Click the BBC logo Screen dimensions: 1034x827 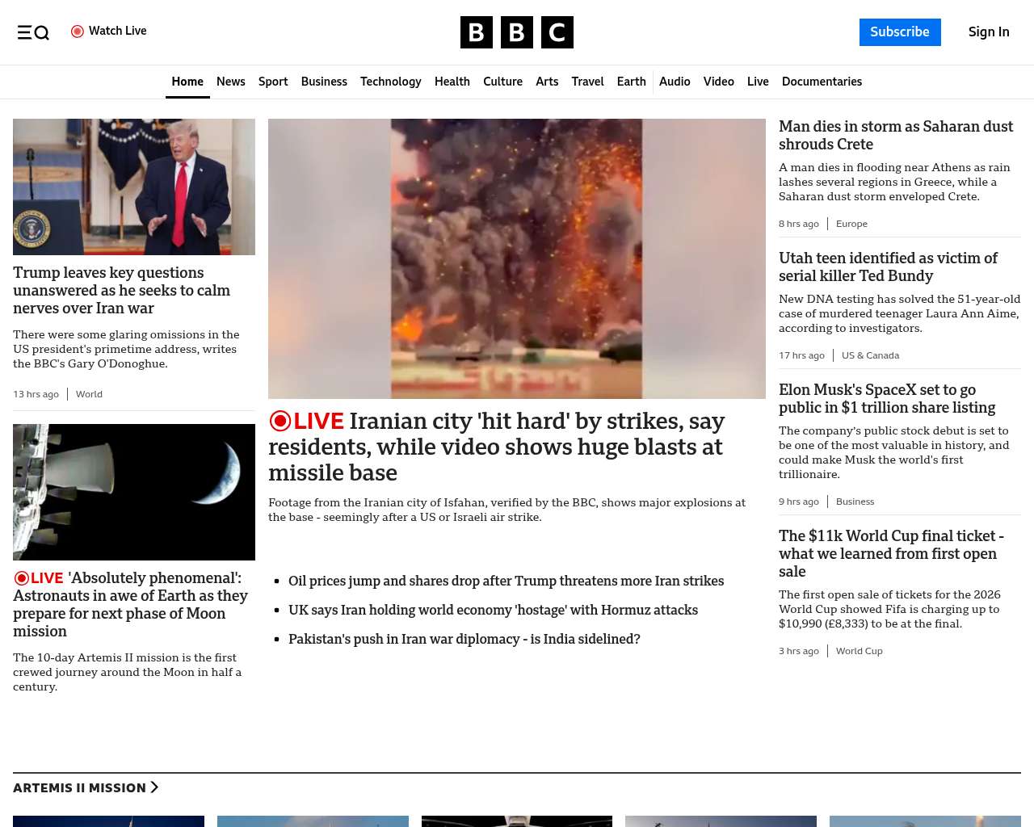516,32
